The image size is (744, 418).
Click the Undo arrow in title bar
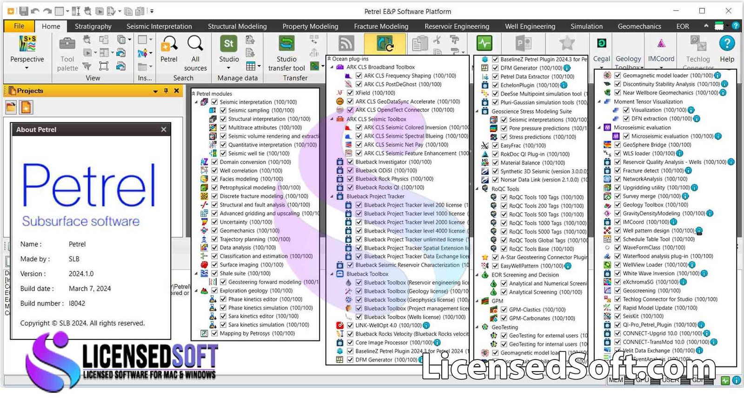coord(35,11)
